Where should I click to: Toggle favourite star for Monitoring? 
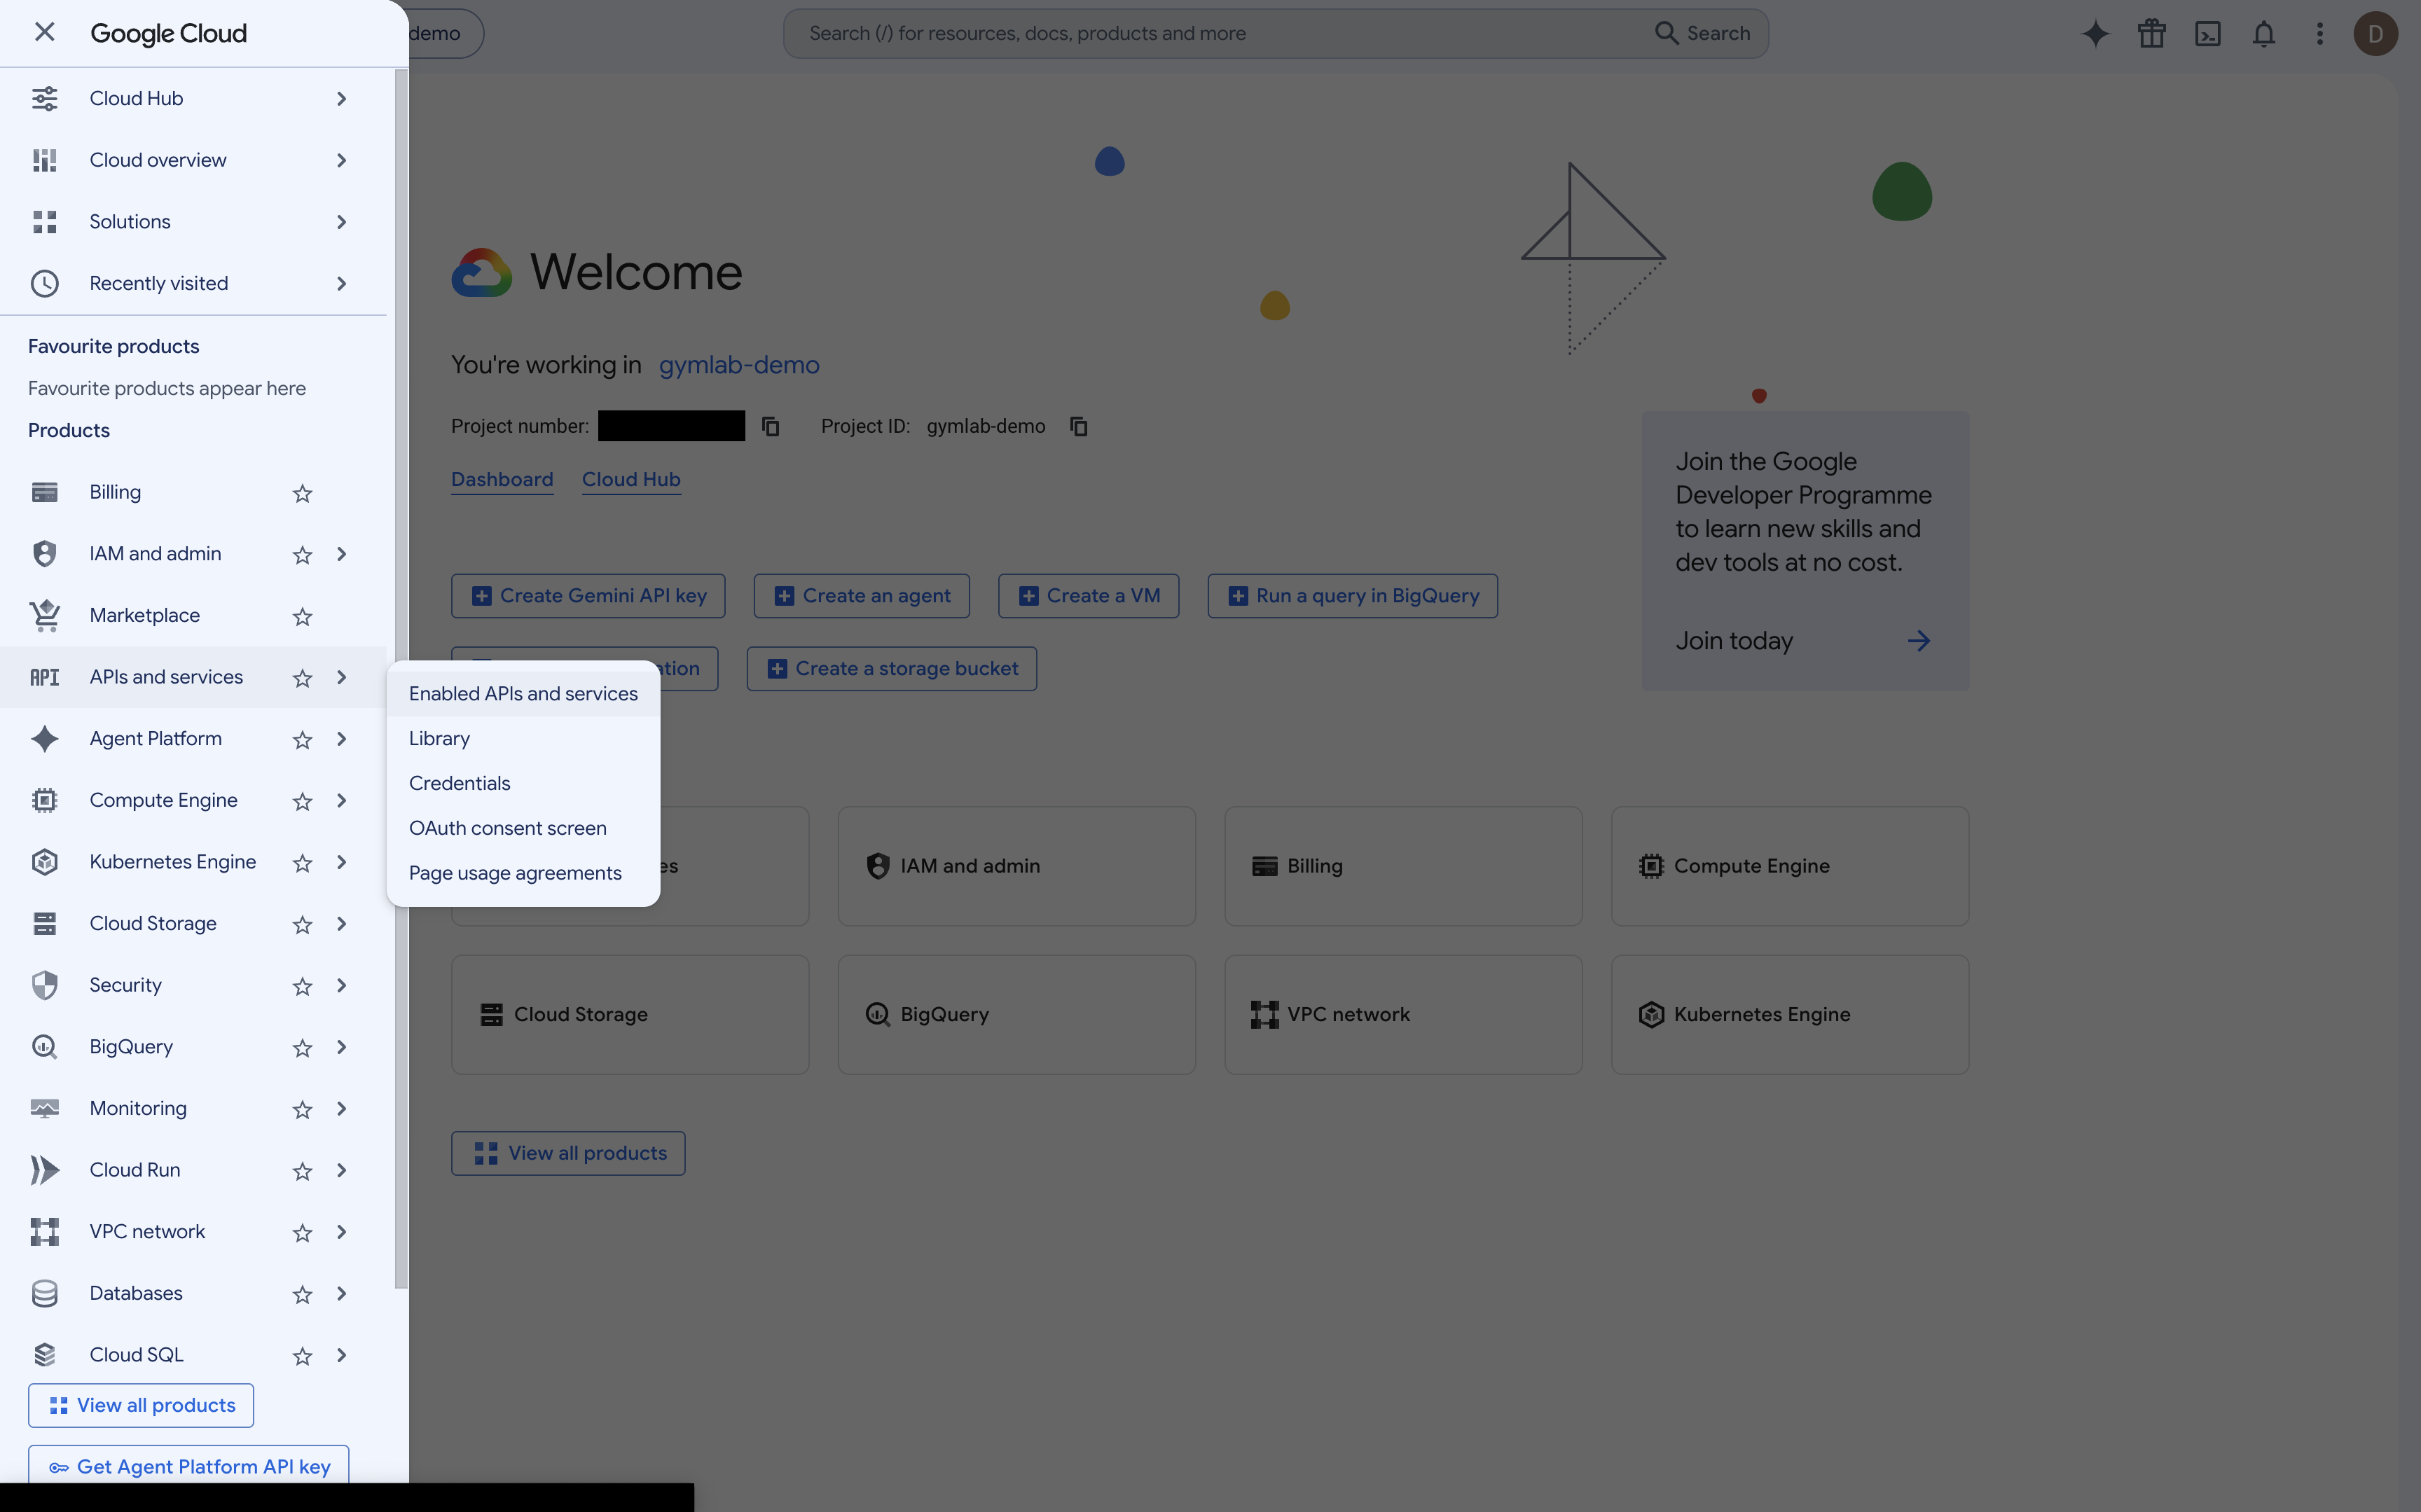tap(302, 1109)
